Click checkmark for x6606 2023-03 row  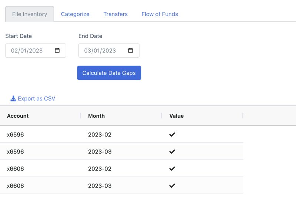(x=172, y=186)
